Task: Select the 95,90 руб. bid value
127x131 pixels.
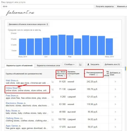Action: 93,112
